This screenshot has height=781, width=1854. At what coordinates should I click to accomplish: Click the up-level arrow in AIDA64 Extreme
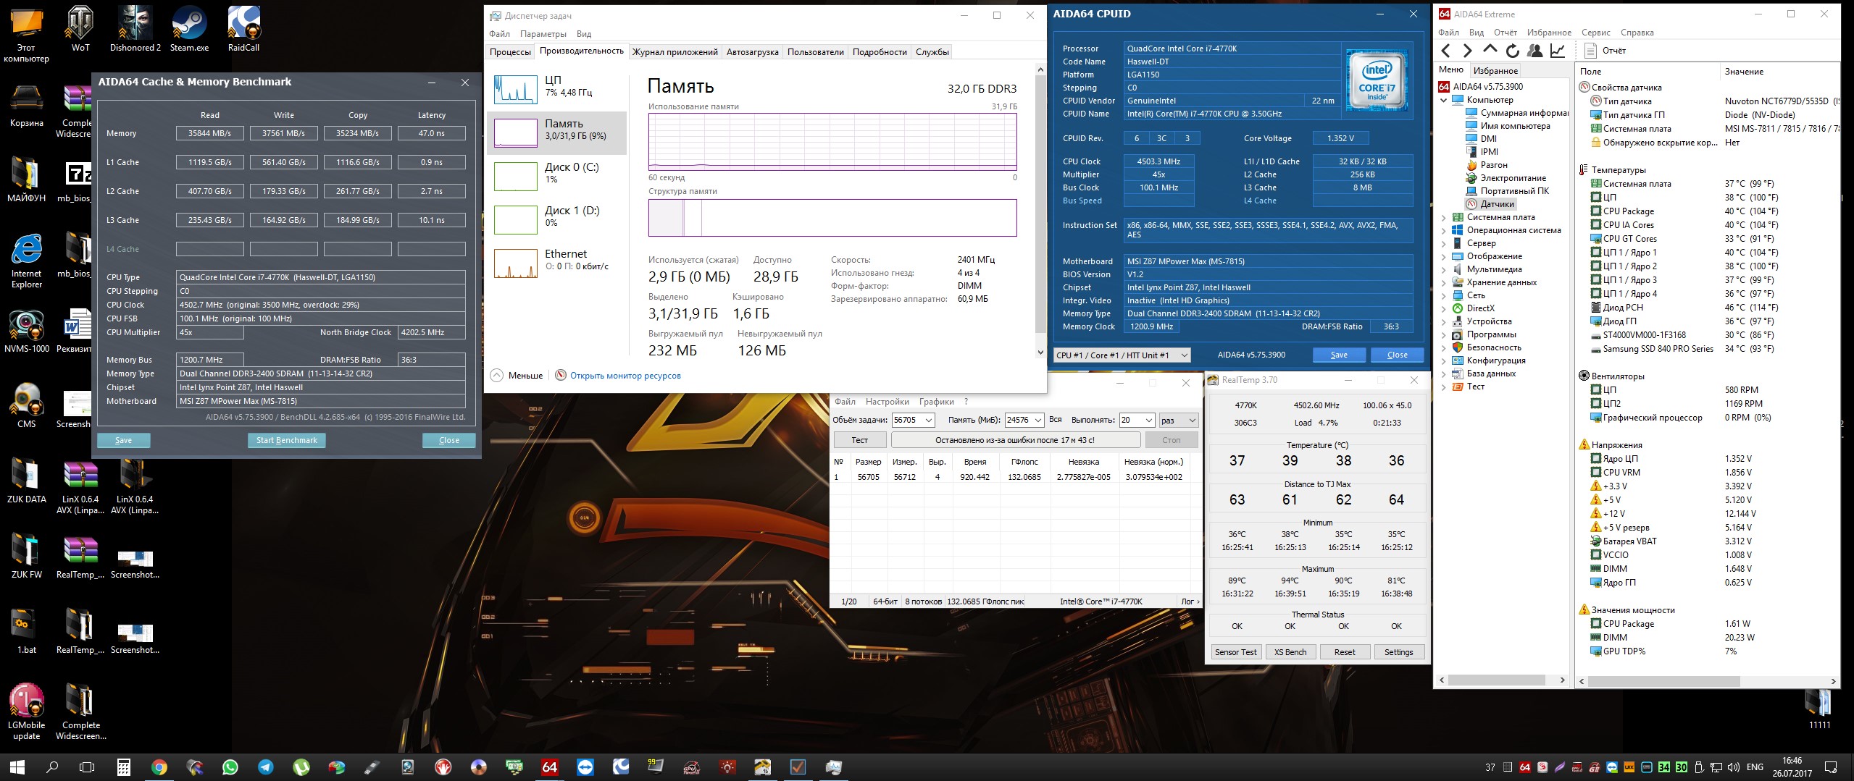point(1490,50)
